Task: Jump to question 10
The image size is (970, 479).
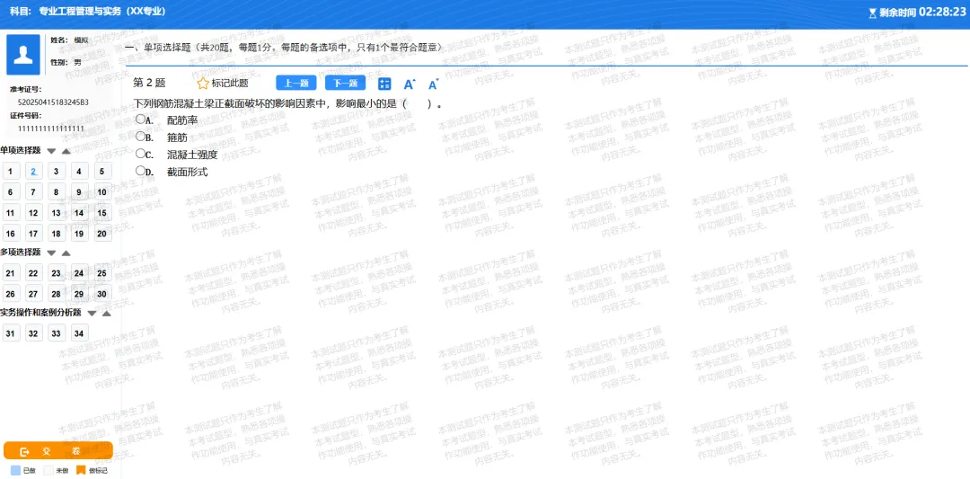Action: pos(102,192)
